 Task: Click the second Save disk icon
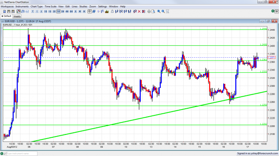coord(13,11)
